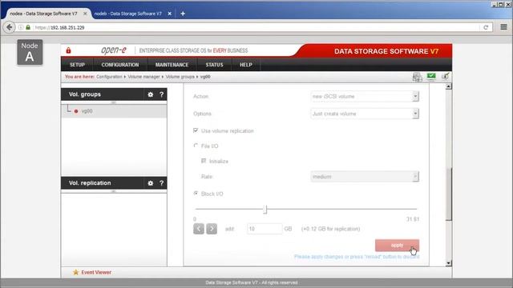Close the nodeb browser tab

tap(169, 14)
